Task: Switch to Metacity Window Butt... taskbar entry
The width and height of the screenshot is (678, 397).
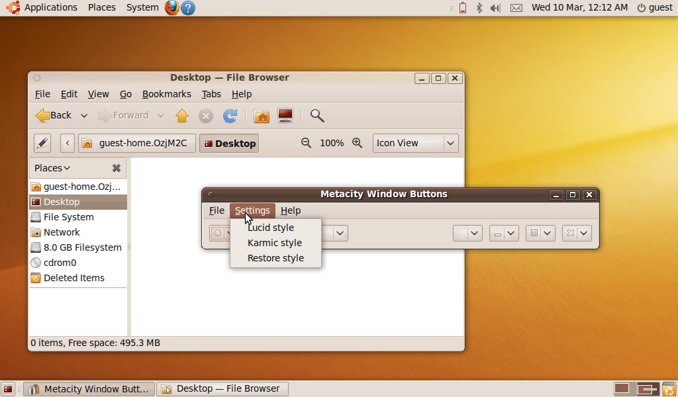Action: [89, 389]
